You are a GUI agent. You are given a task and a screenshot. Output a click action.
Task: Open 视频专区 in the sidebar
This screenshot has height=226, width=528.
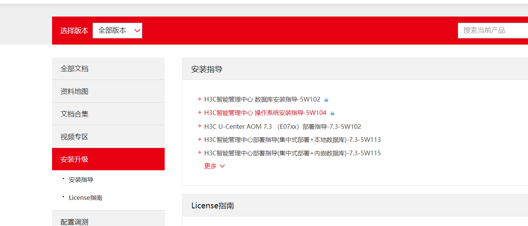tap(108, 137)
